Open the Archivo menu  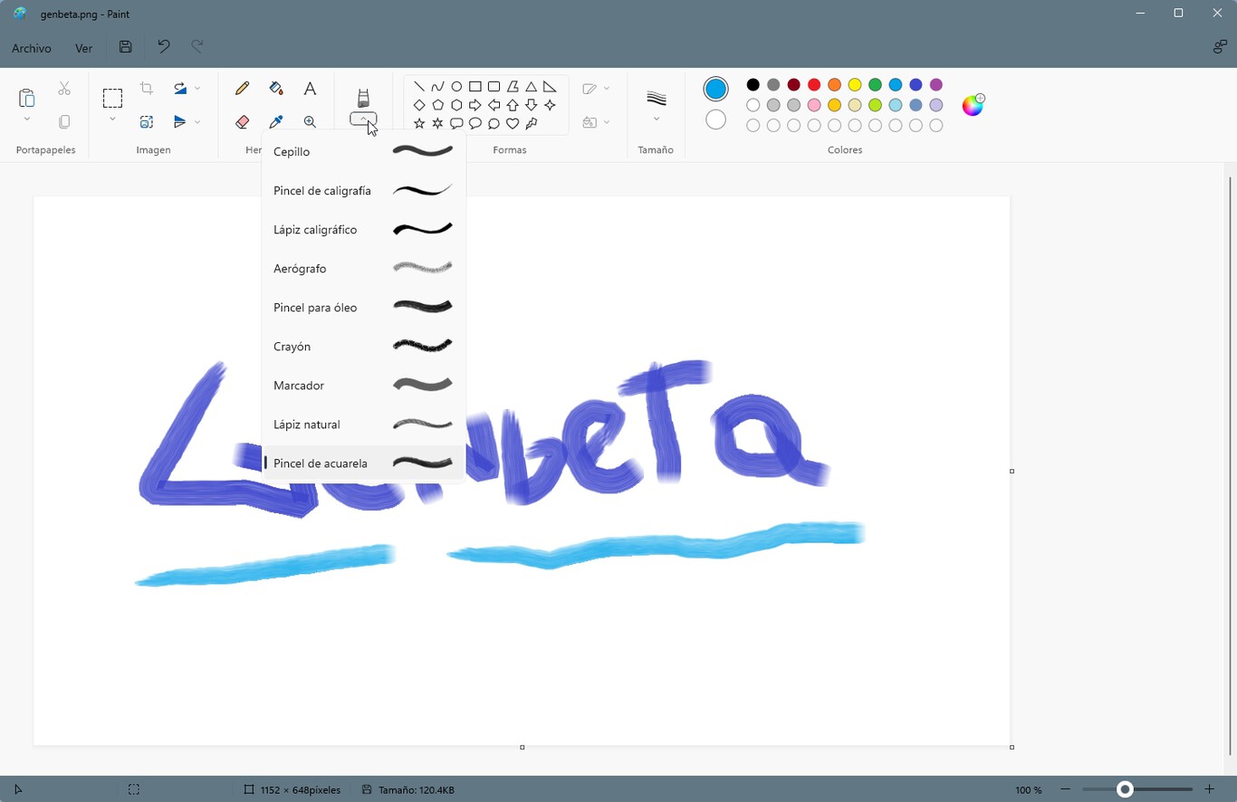[32, 48]
